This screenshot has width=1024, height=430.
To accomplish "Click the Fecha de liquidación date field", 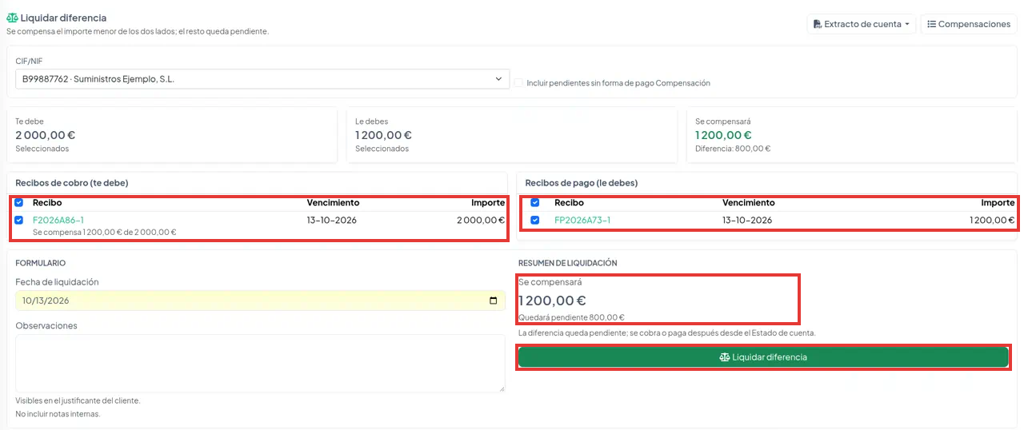I will pyautogui.click(x=260, y=301).
